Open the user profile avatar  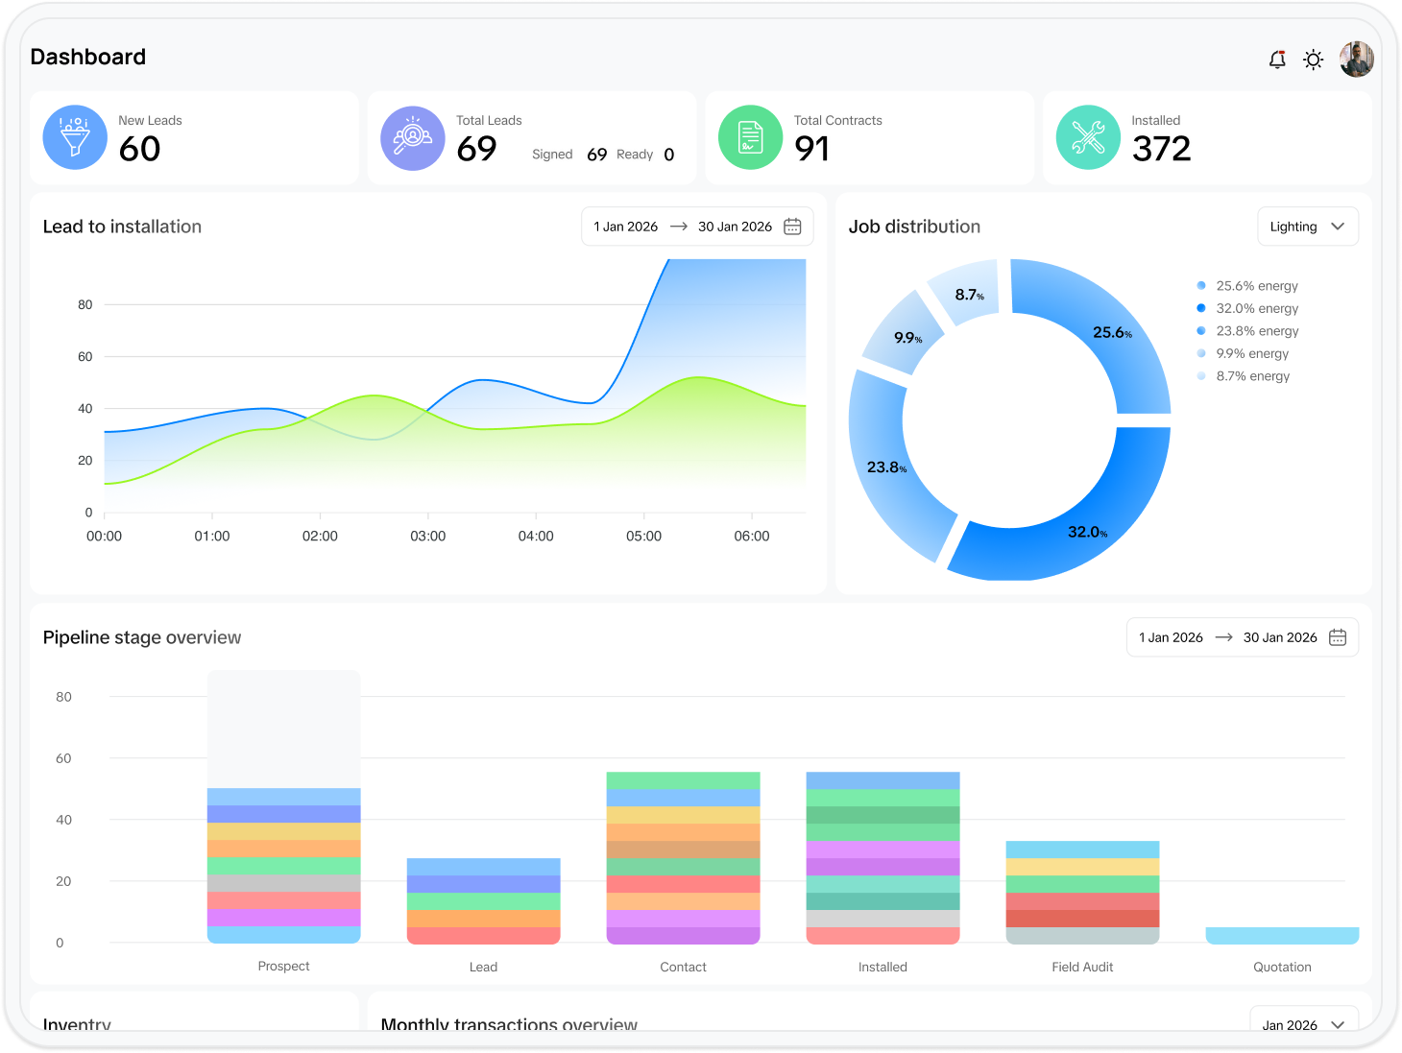click(1356, 60)
